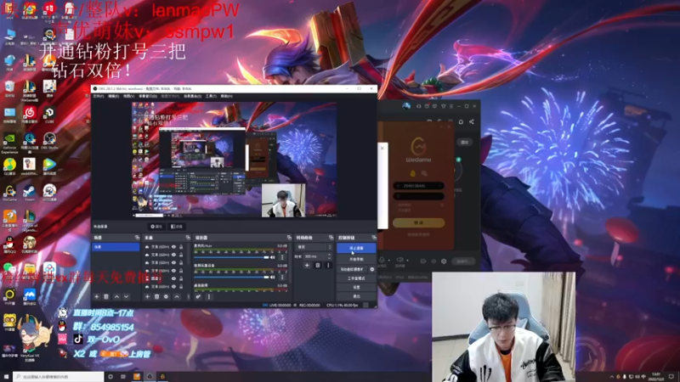Open the 停靠窗口(D) menu in OBS

[x=148, y=96]
